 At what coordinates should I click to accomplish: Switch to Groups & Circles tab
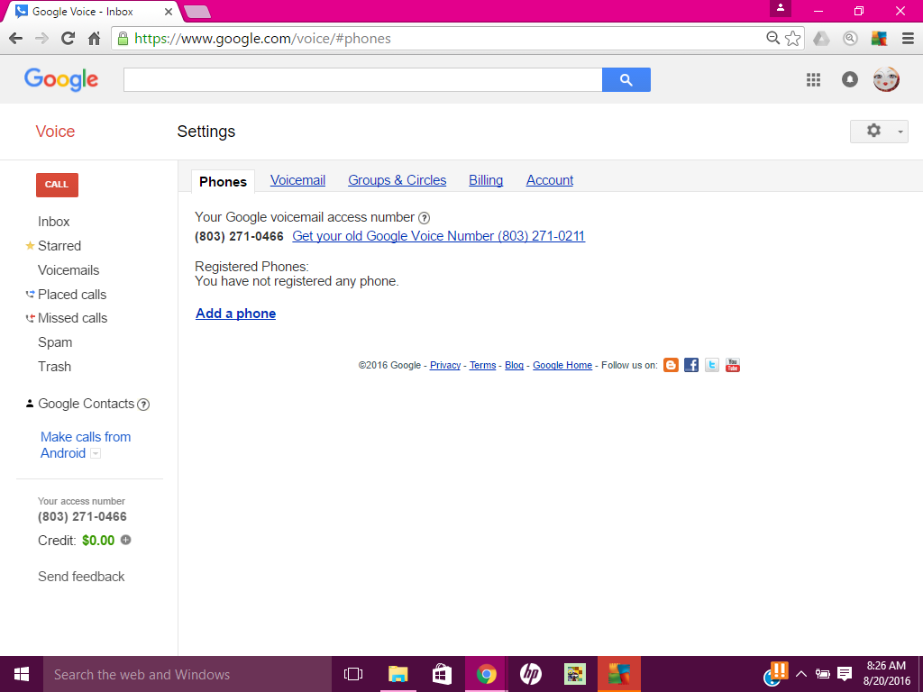coord(398,180)
